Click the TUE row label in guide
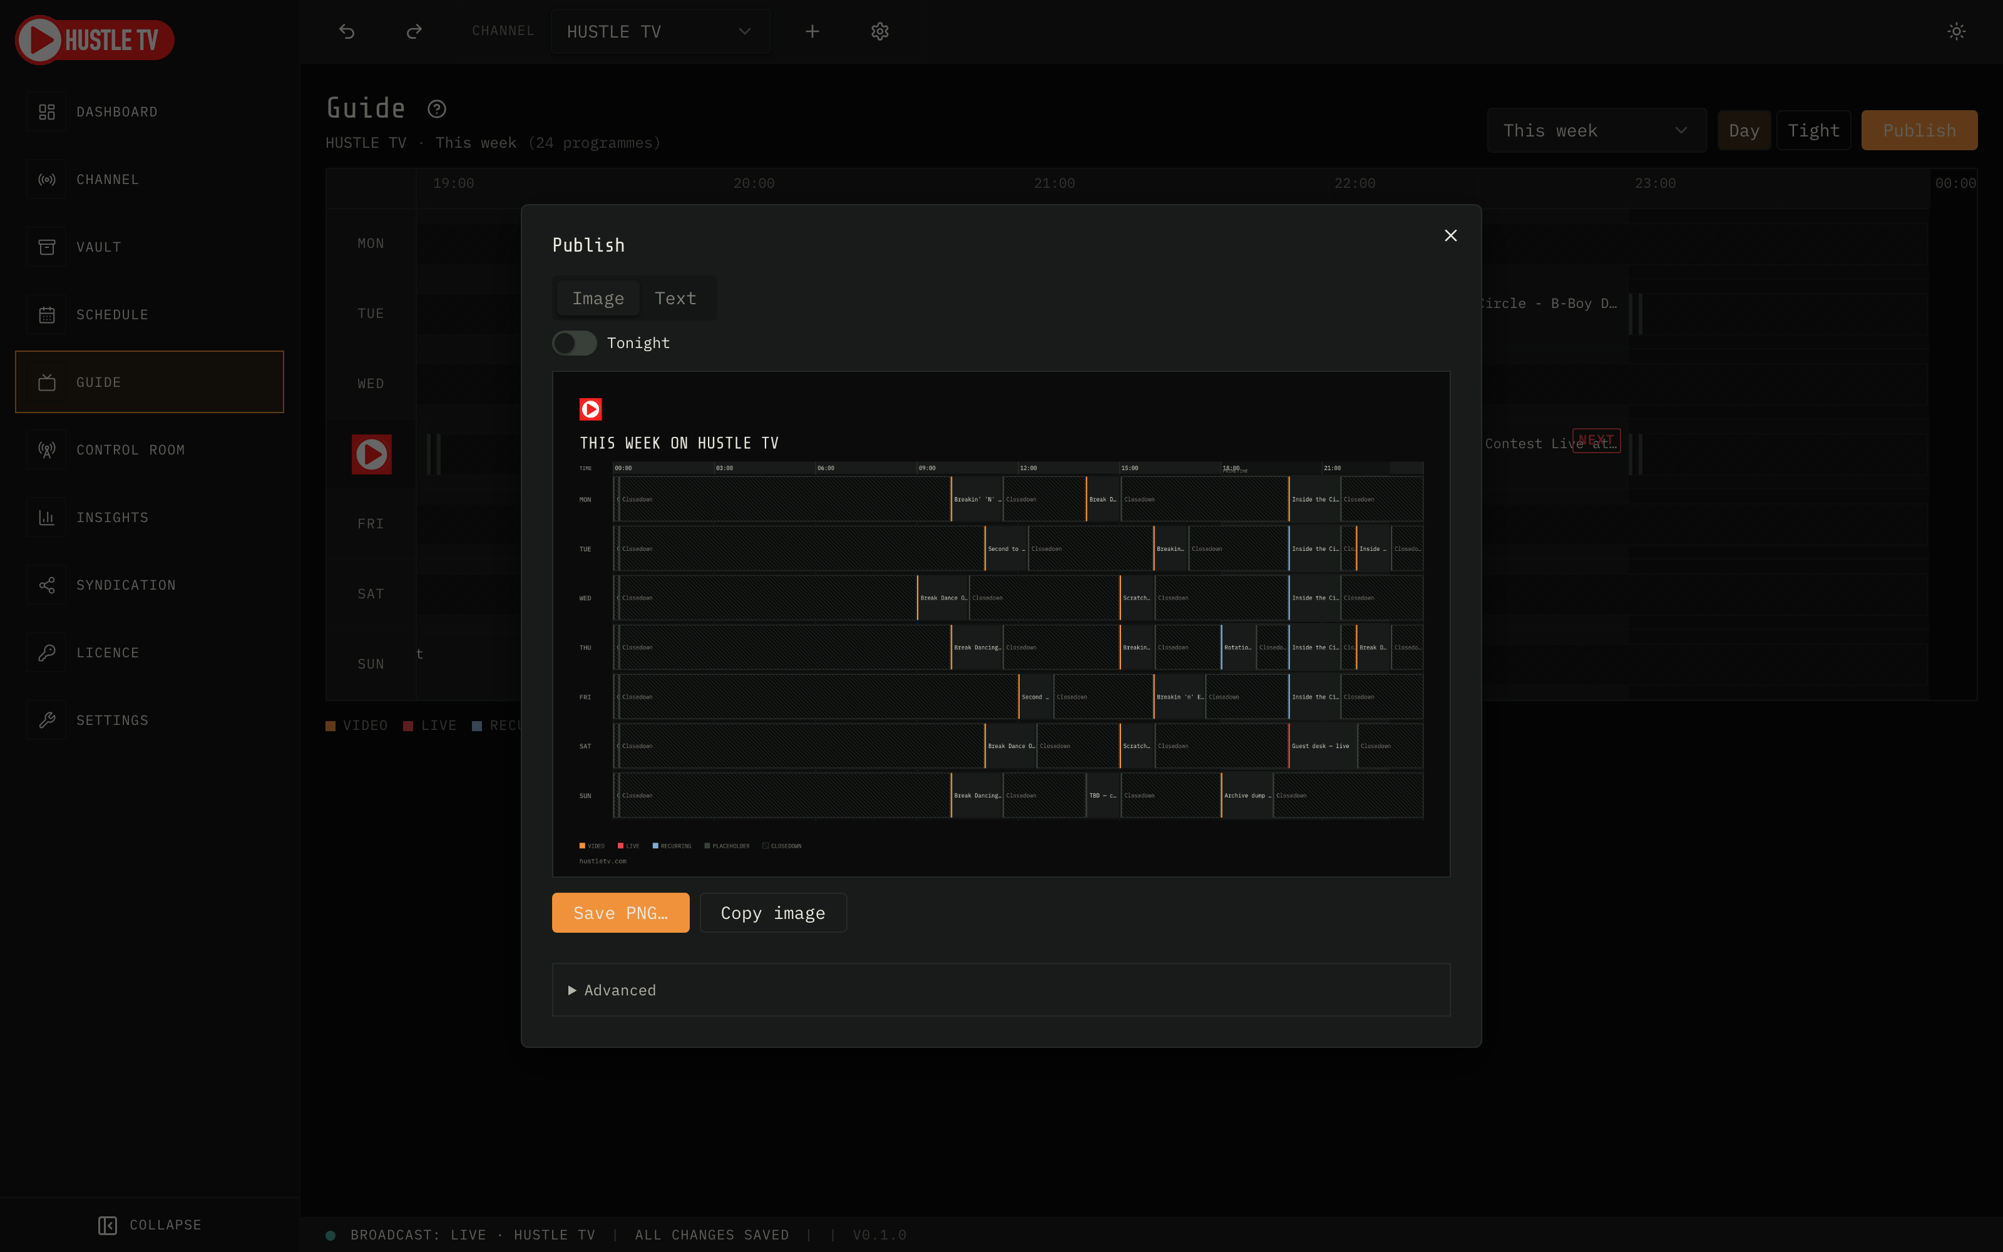This screenshot has height=1252, width=2003. [371, 314]
